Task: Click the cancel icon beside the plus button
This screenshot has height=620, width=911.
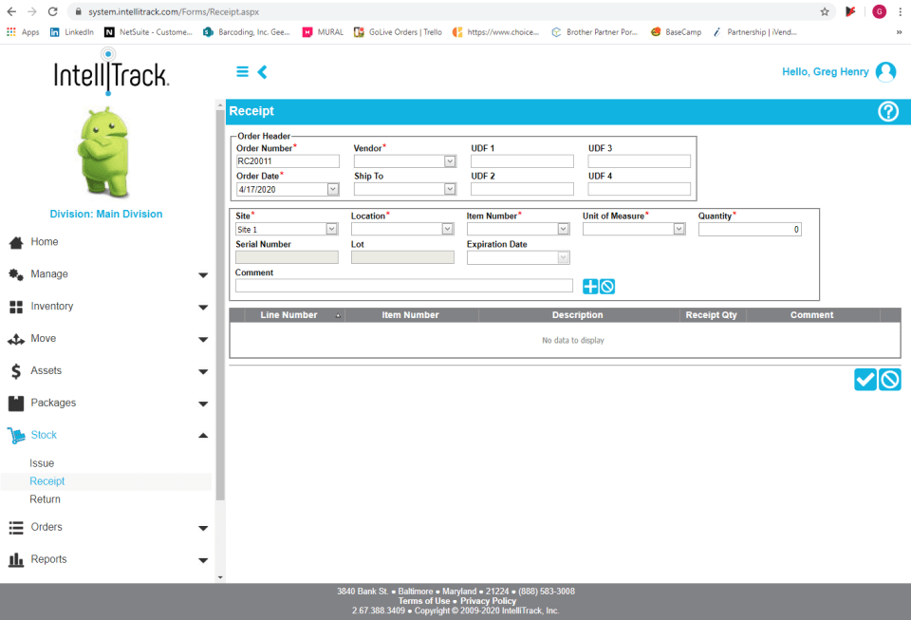Action: pos(607,285)
